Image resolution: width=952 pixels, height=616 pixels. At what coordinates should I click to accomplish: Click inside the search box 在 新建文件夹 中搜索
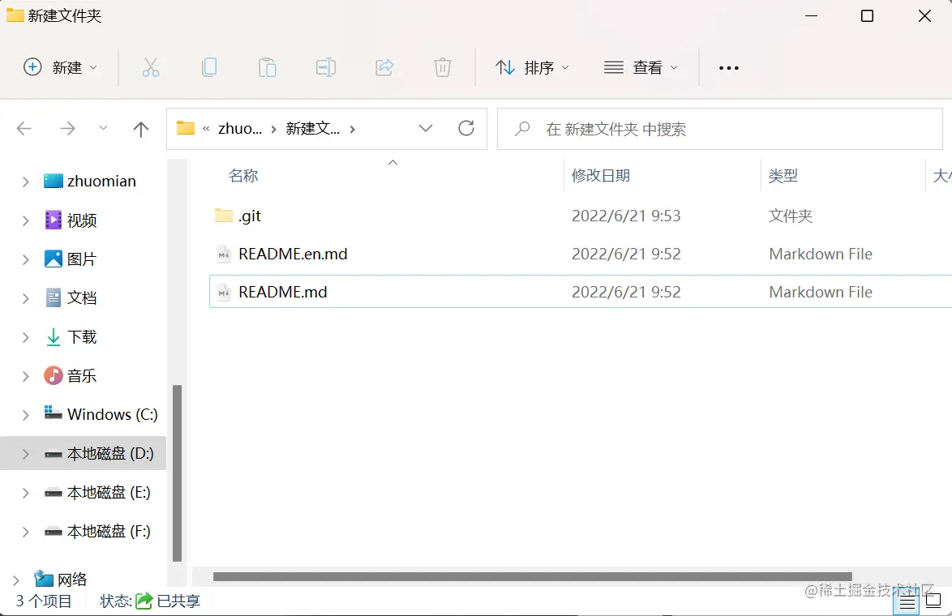tap(714, 128)
